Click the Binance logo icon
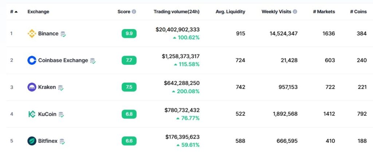 click(32, 33)
